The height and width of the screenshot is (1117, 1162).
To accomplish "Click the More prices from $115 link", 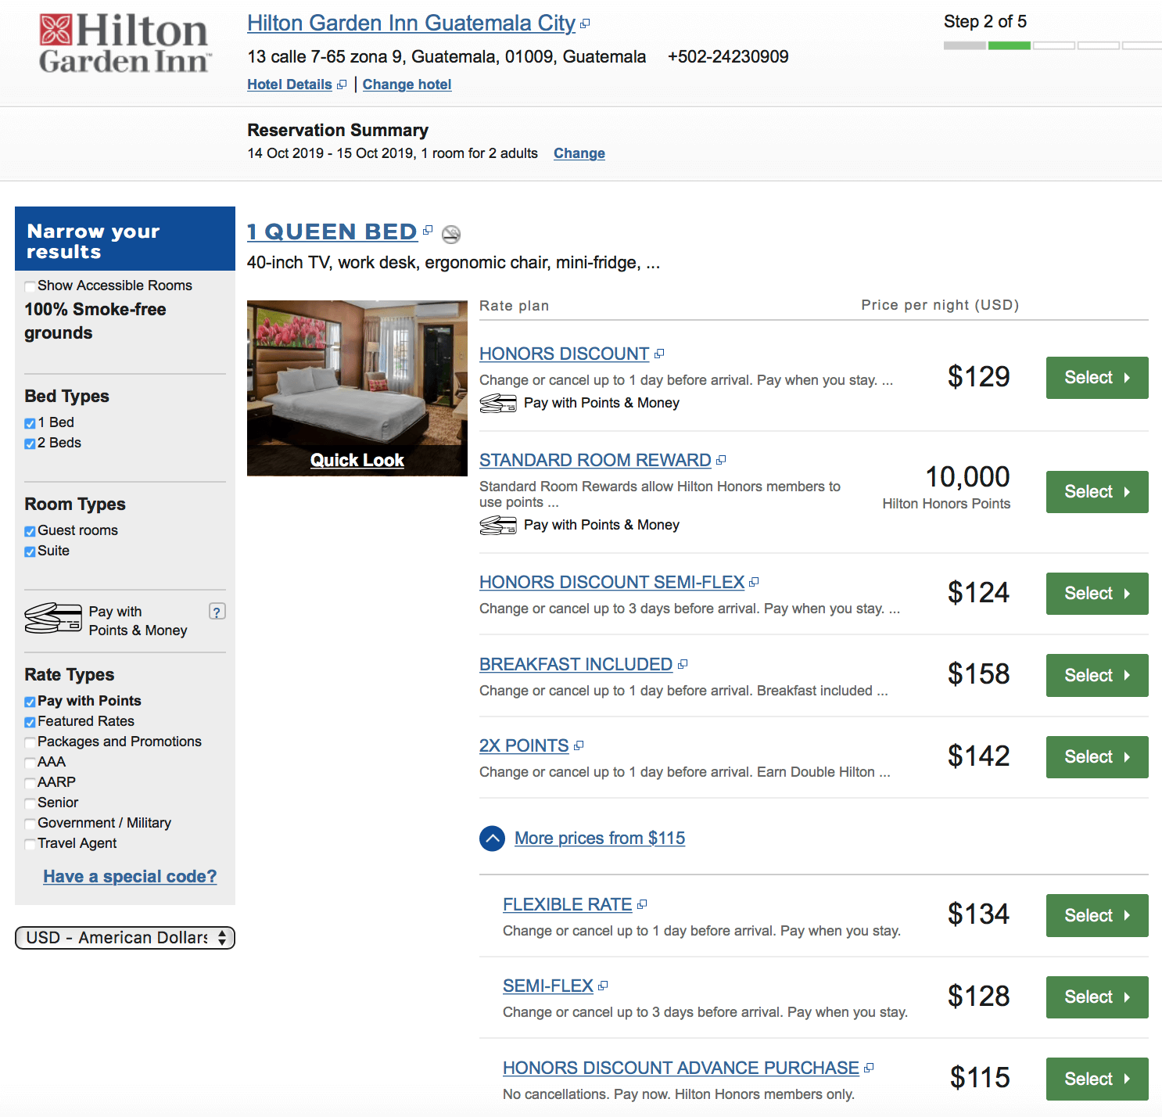I will tap(599, 838).
